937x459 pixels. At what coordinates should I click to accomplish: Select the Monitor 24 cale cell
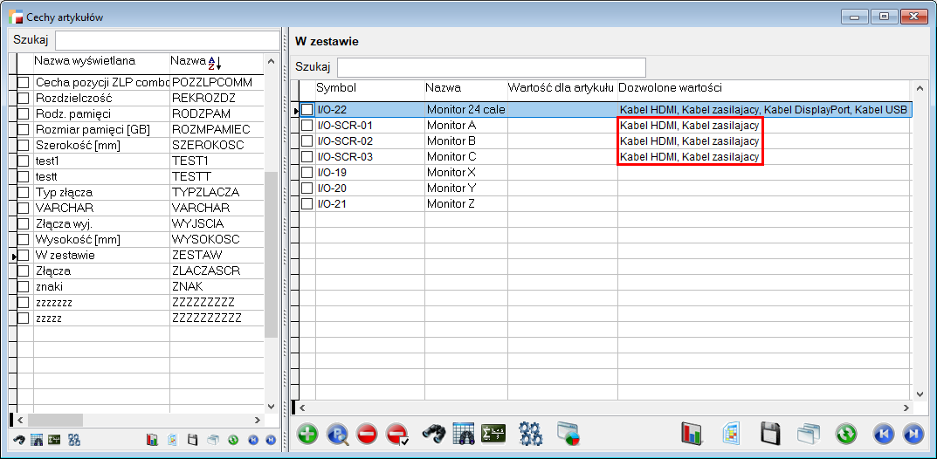pyautogui.click(x=465, y=110)
